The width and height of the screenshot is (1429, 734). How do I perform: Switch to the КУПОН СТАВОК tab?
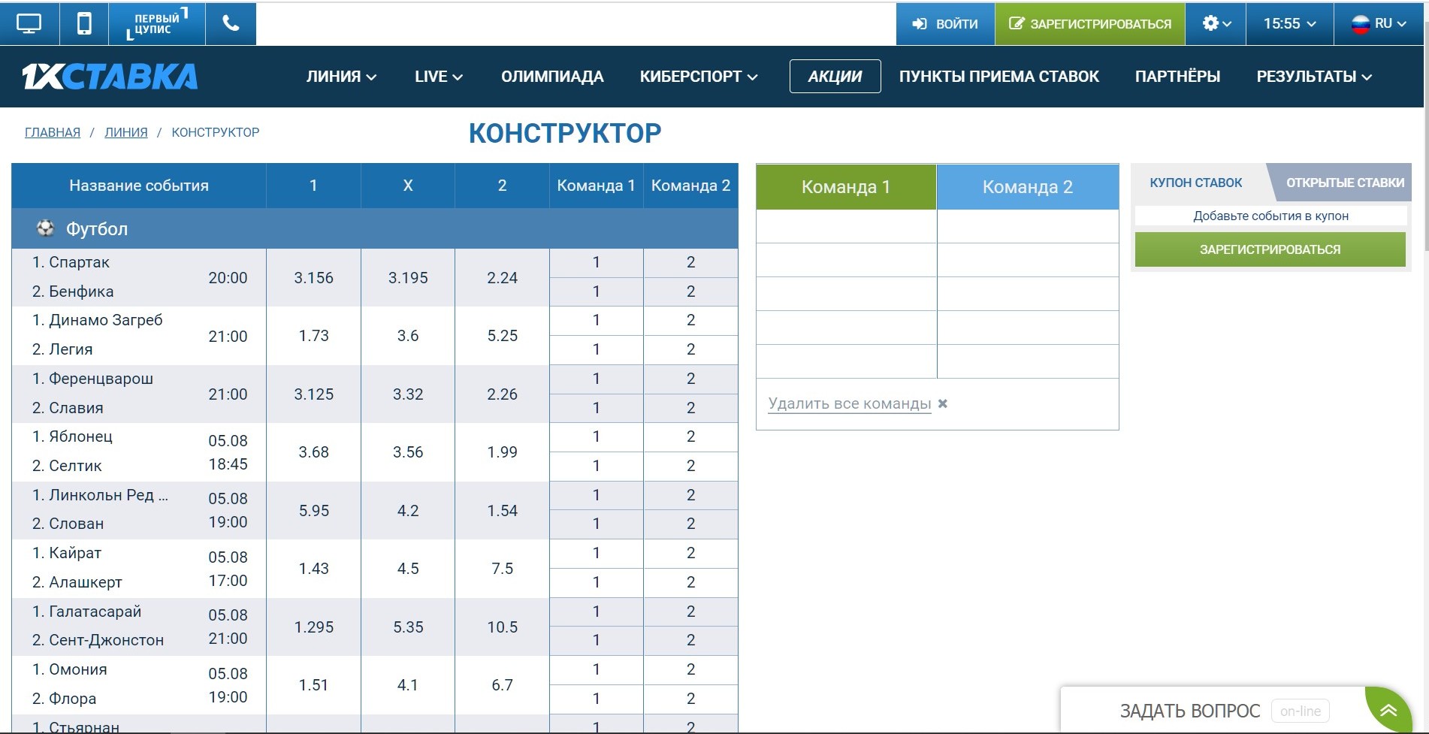pos(1196,183)
